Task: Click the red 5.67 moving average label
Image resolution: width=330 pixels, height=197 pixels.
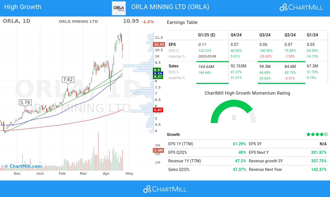Action: [x=158, y=110]
